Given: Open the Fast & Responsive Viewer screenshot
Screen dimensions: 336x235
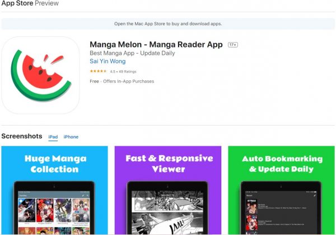Looking at the screenshot, I should (x=168, y=190).
